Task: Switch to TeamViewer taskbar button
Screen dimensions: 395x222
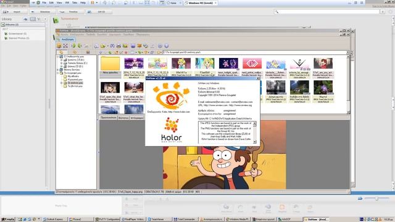Action: coord(159,220)
